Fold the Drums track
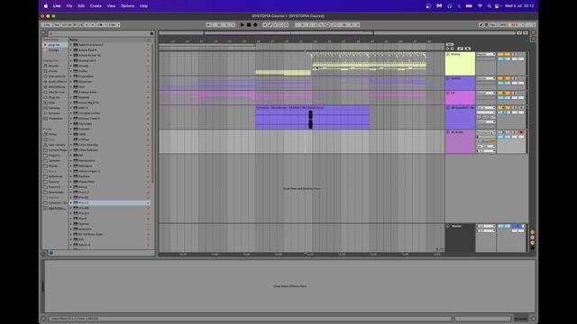This screenshot has height=324, width=577. (x=448, y=54)
